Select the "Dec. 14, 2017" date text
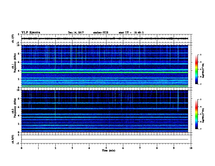215x166 pixels. coord(76,33)
